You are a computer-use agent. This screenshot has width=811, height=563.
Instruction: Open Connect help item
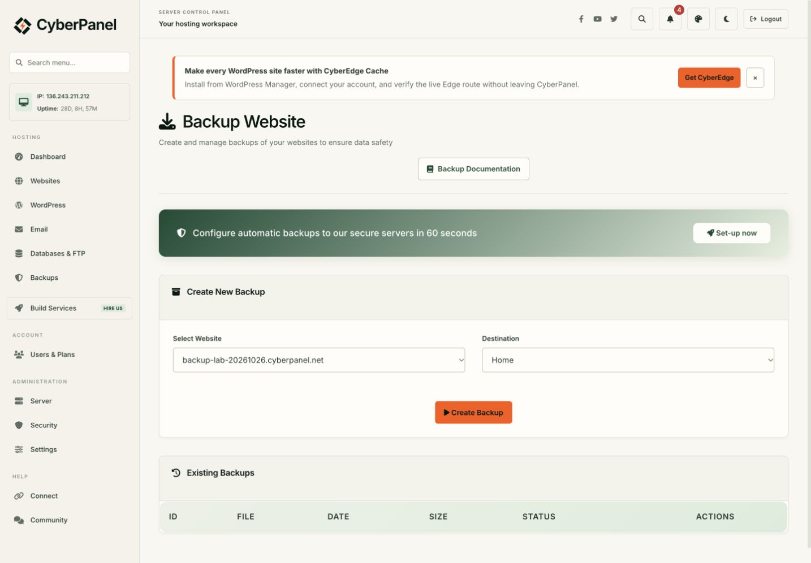(x=70, y=496)
